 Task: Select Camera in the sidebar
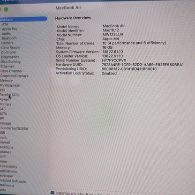(x=7, y=43)
